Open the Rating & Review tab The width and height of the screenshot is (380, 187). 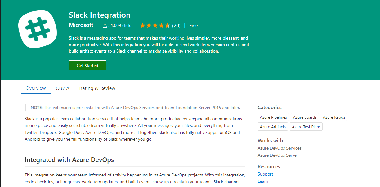(97, 88)
